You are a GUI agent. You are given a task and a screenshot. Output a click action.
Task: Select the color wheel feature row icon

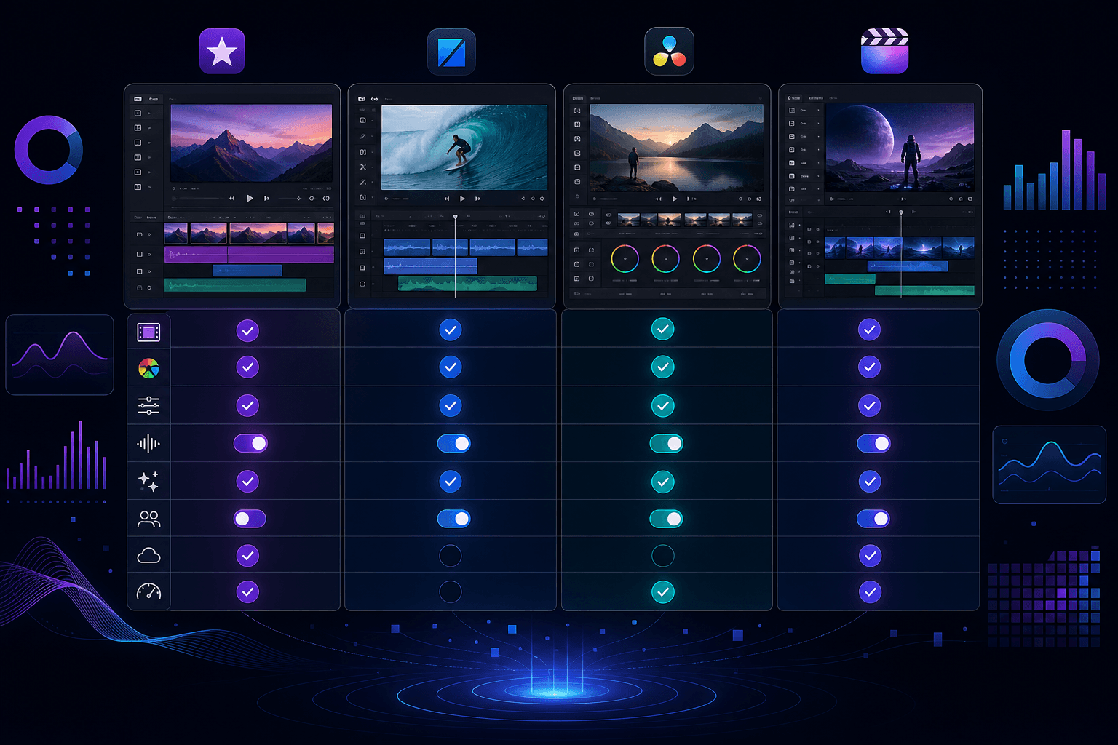coord(148,369)
